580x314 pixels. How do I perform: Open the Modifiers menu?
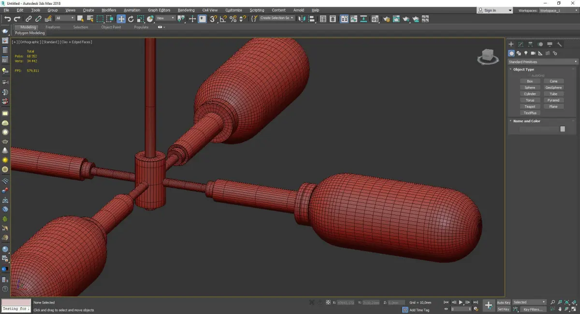click(109, 10)
